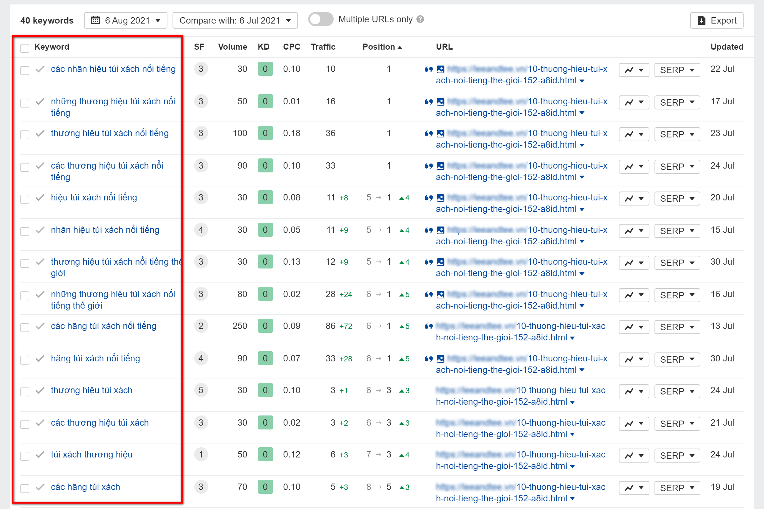This screenshot has width=764, height=509.
Task: Click the quote icon in những thương hiệu túi xách nổi tiếng thế giới row
Action: (x=428, y=295)
